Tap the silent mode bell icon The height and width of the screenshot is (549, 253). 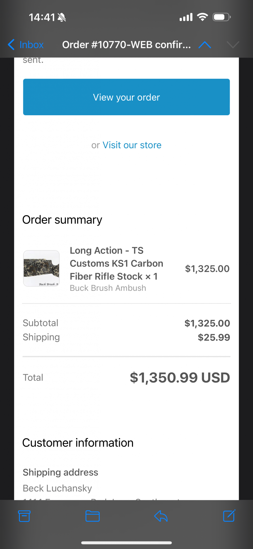62,18
